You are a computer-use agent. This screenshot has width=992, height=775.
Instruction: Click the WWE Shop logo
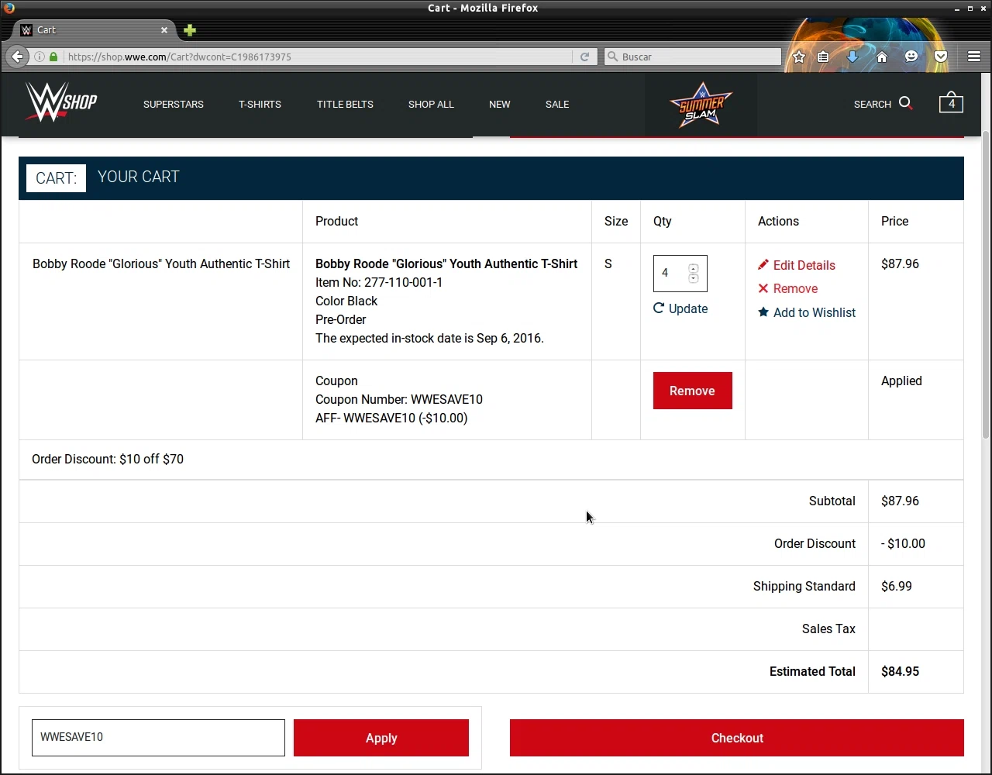[61, 102]
